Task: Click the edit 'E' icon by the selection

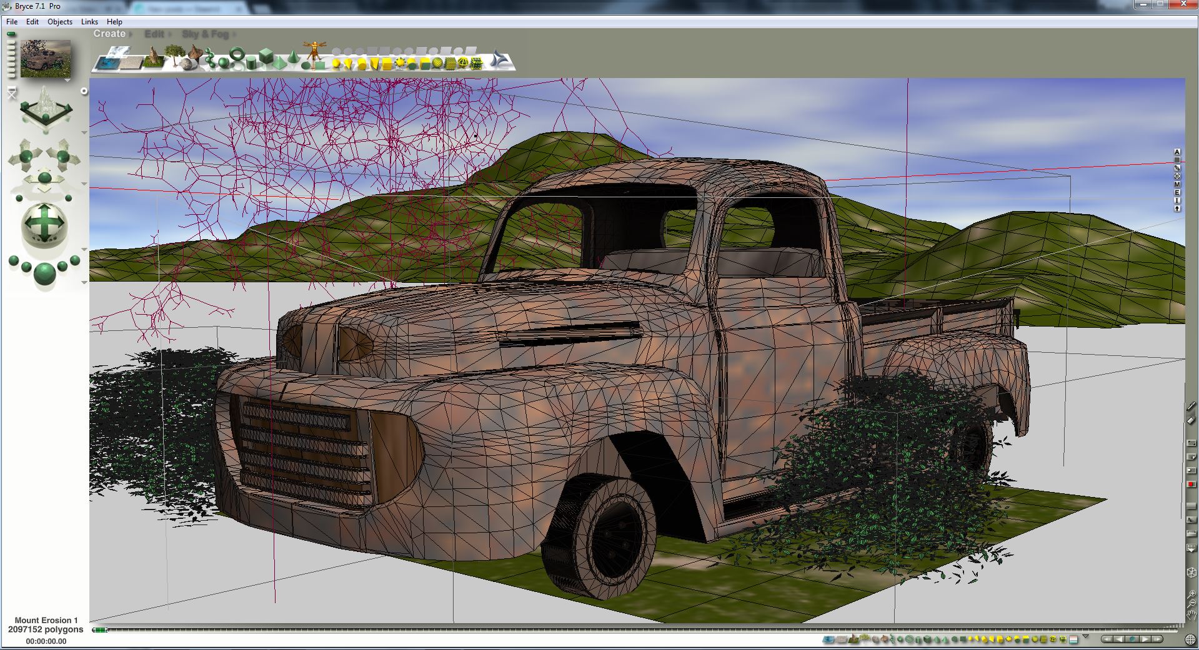Action: click(1177, 192)
